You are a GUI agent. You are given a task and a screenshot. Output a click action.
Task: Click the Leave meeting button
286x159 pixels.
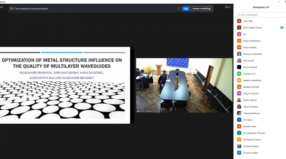pos(201,9)
